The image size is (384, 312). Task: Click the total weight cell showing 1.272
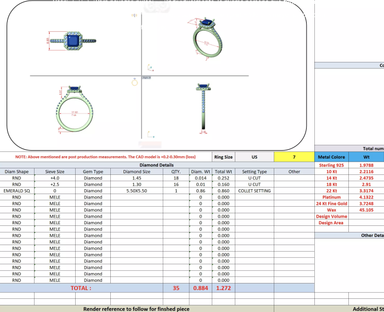pos(223,287)
